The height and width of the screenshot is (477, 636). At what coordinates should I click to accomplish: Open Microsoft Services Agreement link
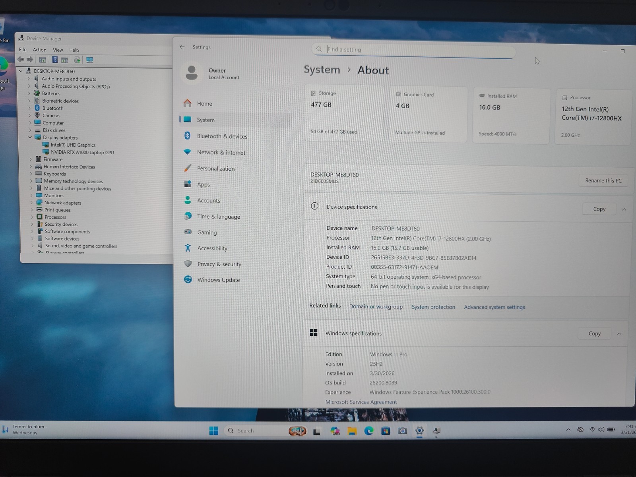click(x=361, y=402)
